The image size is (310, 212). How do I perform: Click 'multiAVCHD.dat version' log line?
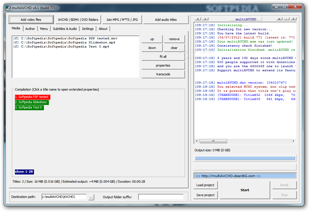[241, 83]
